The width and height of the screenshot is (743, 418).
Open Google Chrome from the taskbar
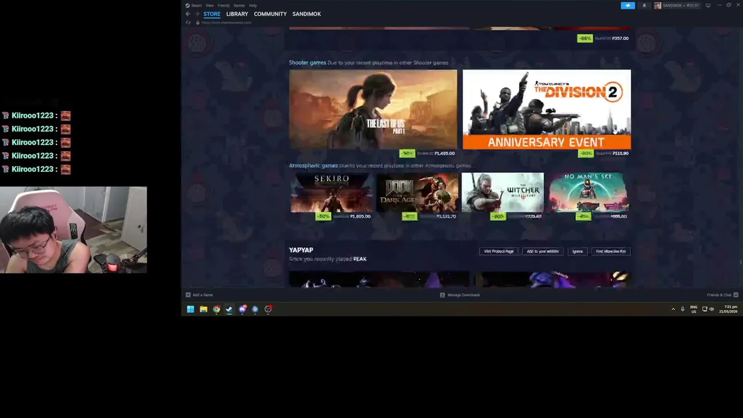tap(217, 309)
